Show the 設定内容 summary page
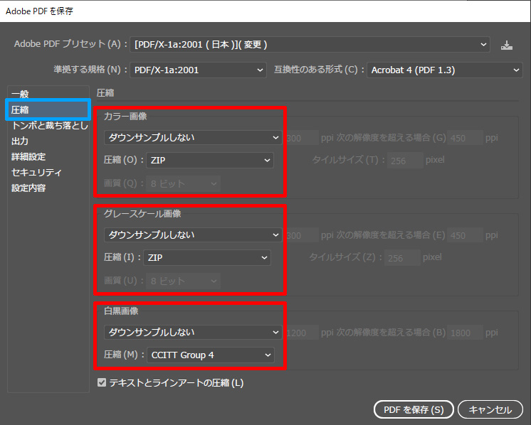The height and width of the screenshot is (425, 531). coord(28,188)
